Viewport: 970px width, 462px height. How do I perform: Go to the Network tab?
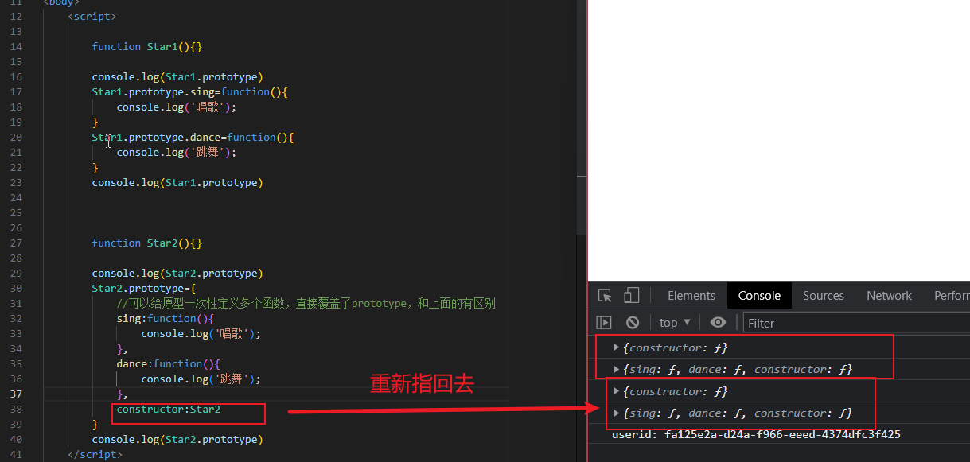pyautogui.click(x=889, y=296)
